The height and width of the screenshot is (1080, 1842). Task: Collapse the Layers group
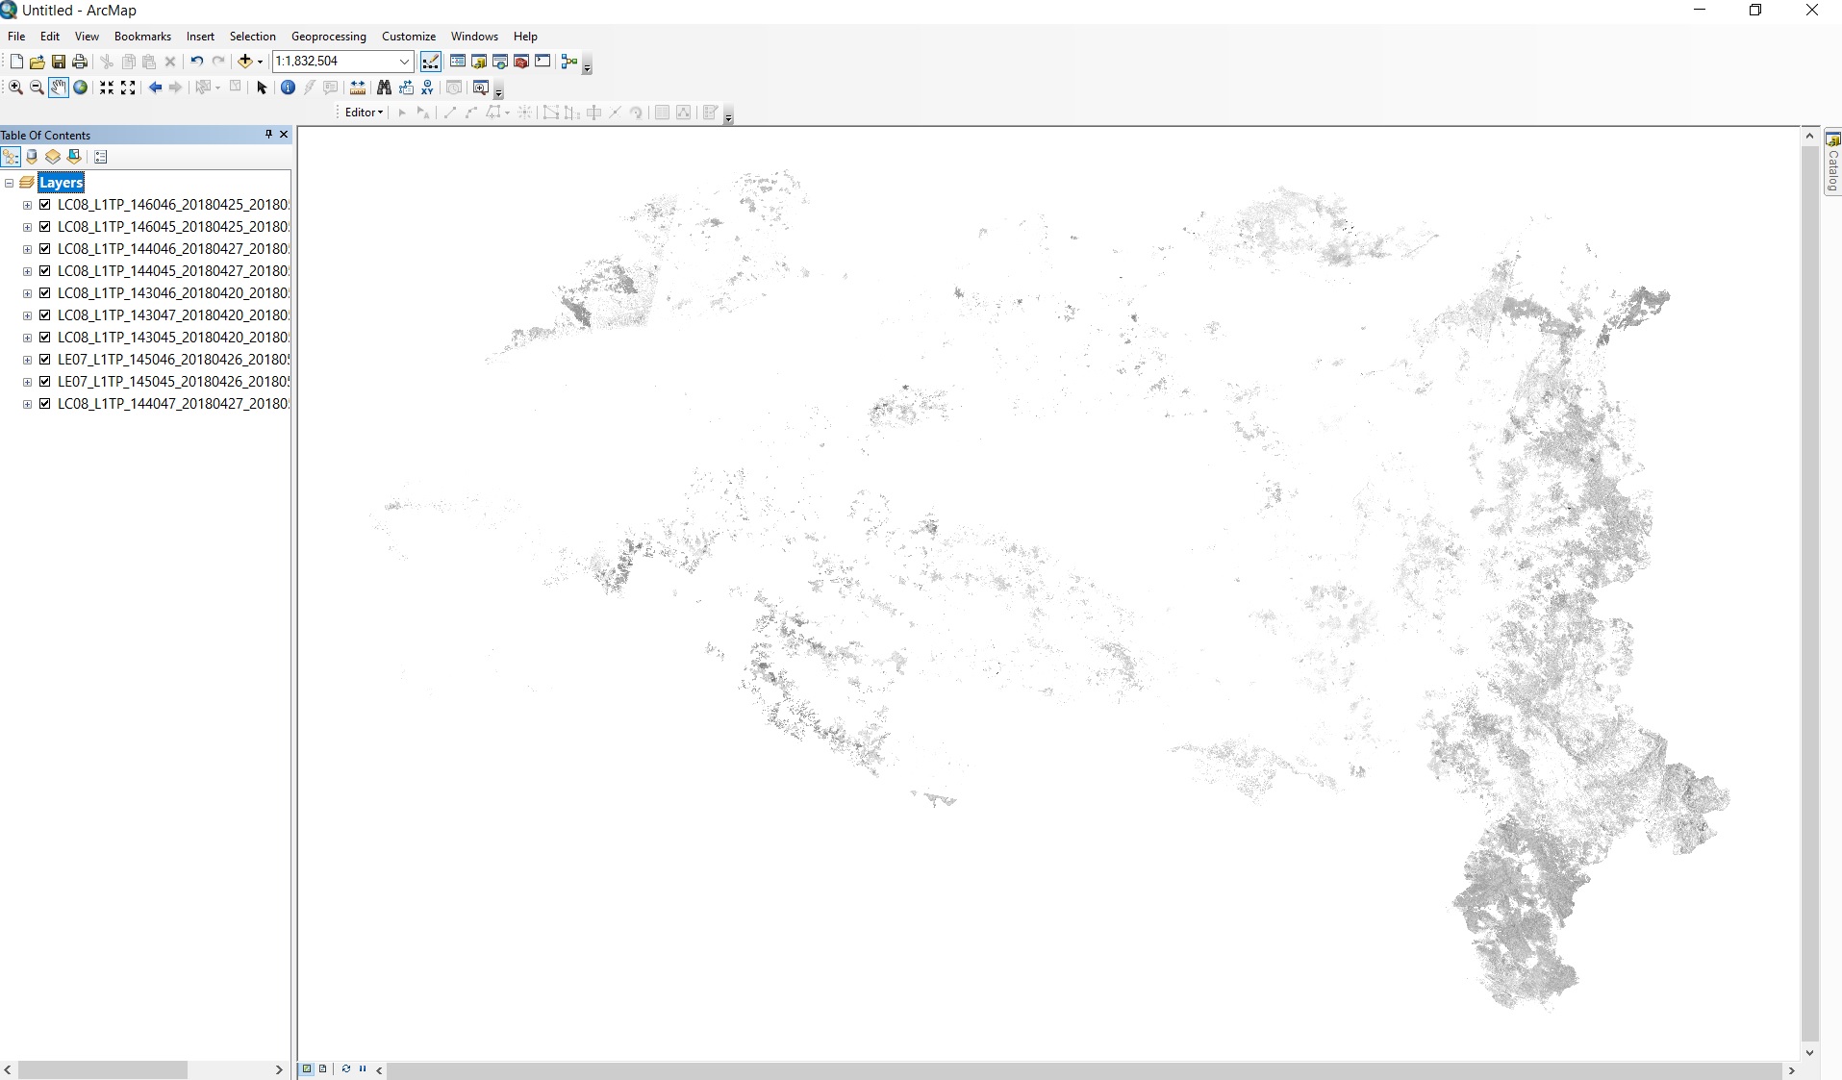coord(9,182)
